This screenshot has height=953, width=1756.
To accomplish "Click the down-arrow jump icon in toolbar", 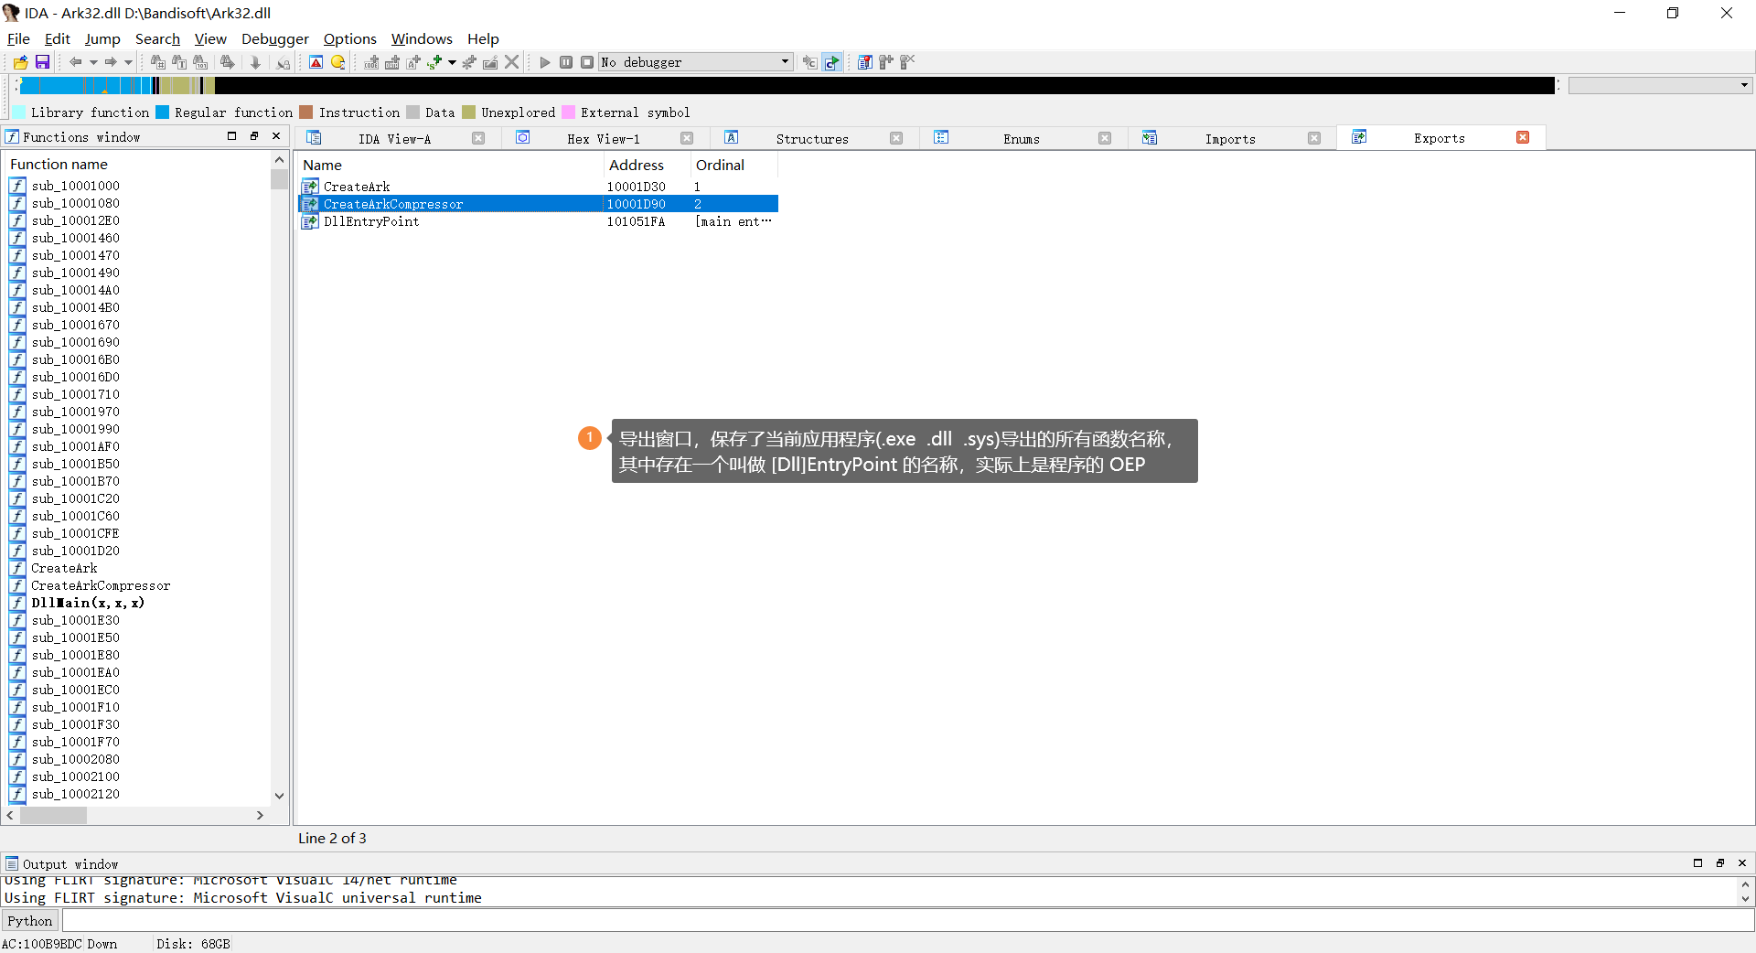I will pos(256,62).
